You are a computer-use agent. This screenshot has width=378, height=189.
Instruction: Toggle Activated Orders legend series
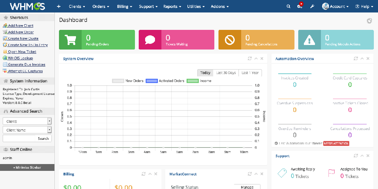coord(165,81)
